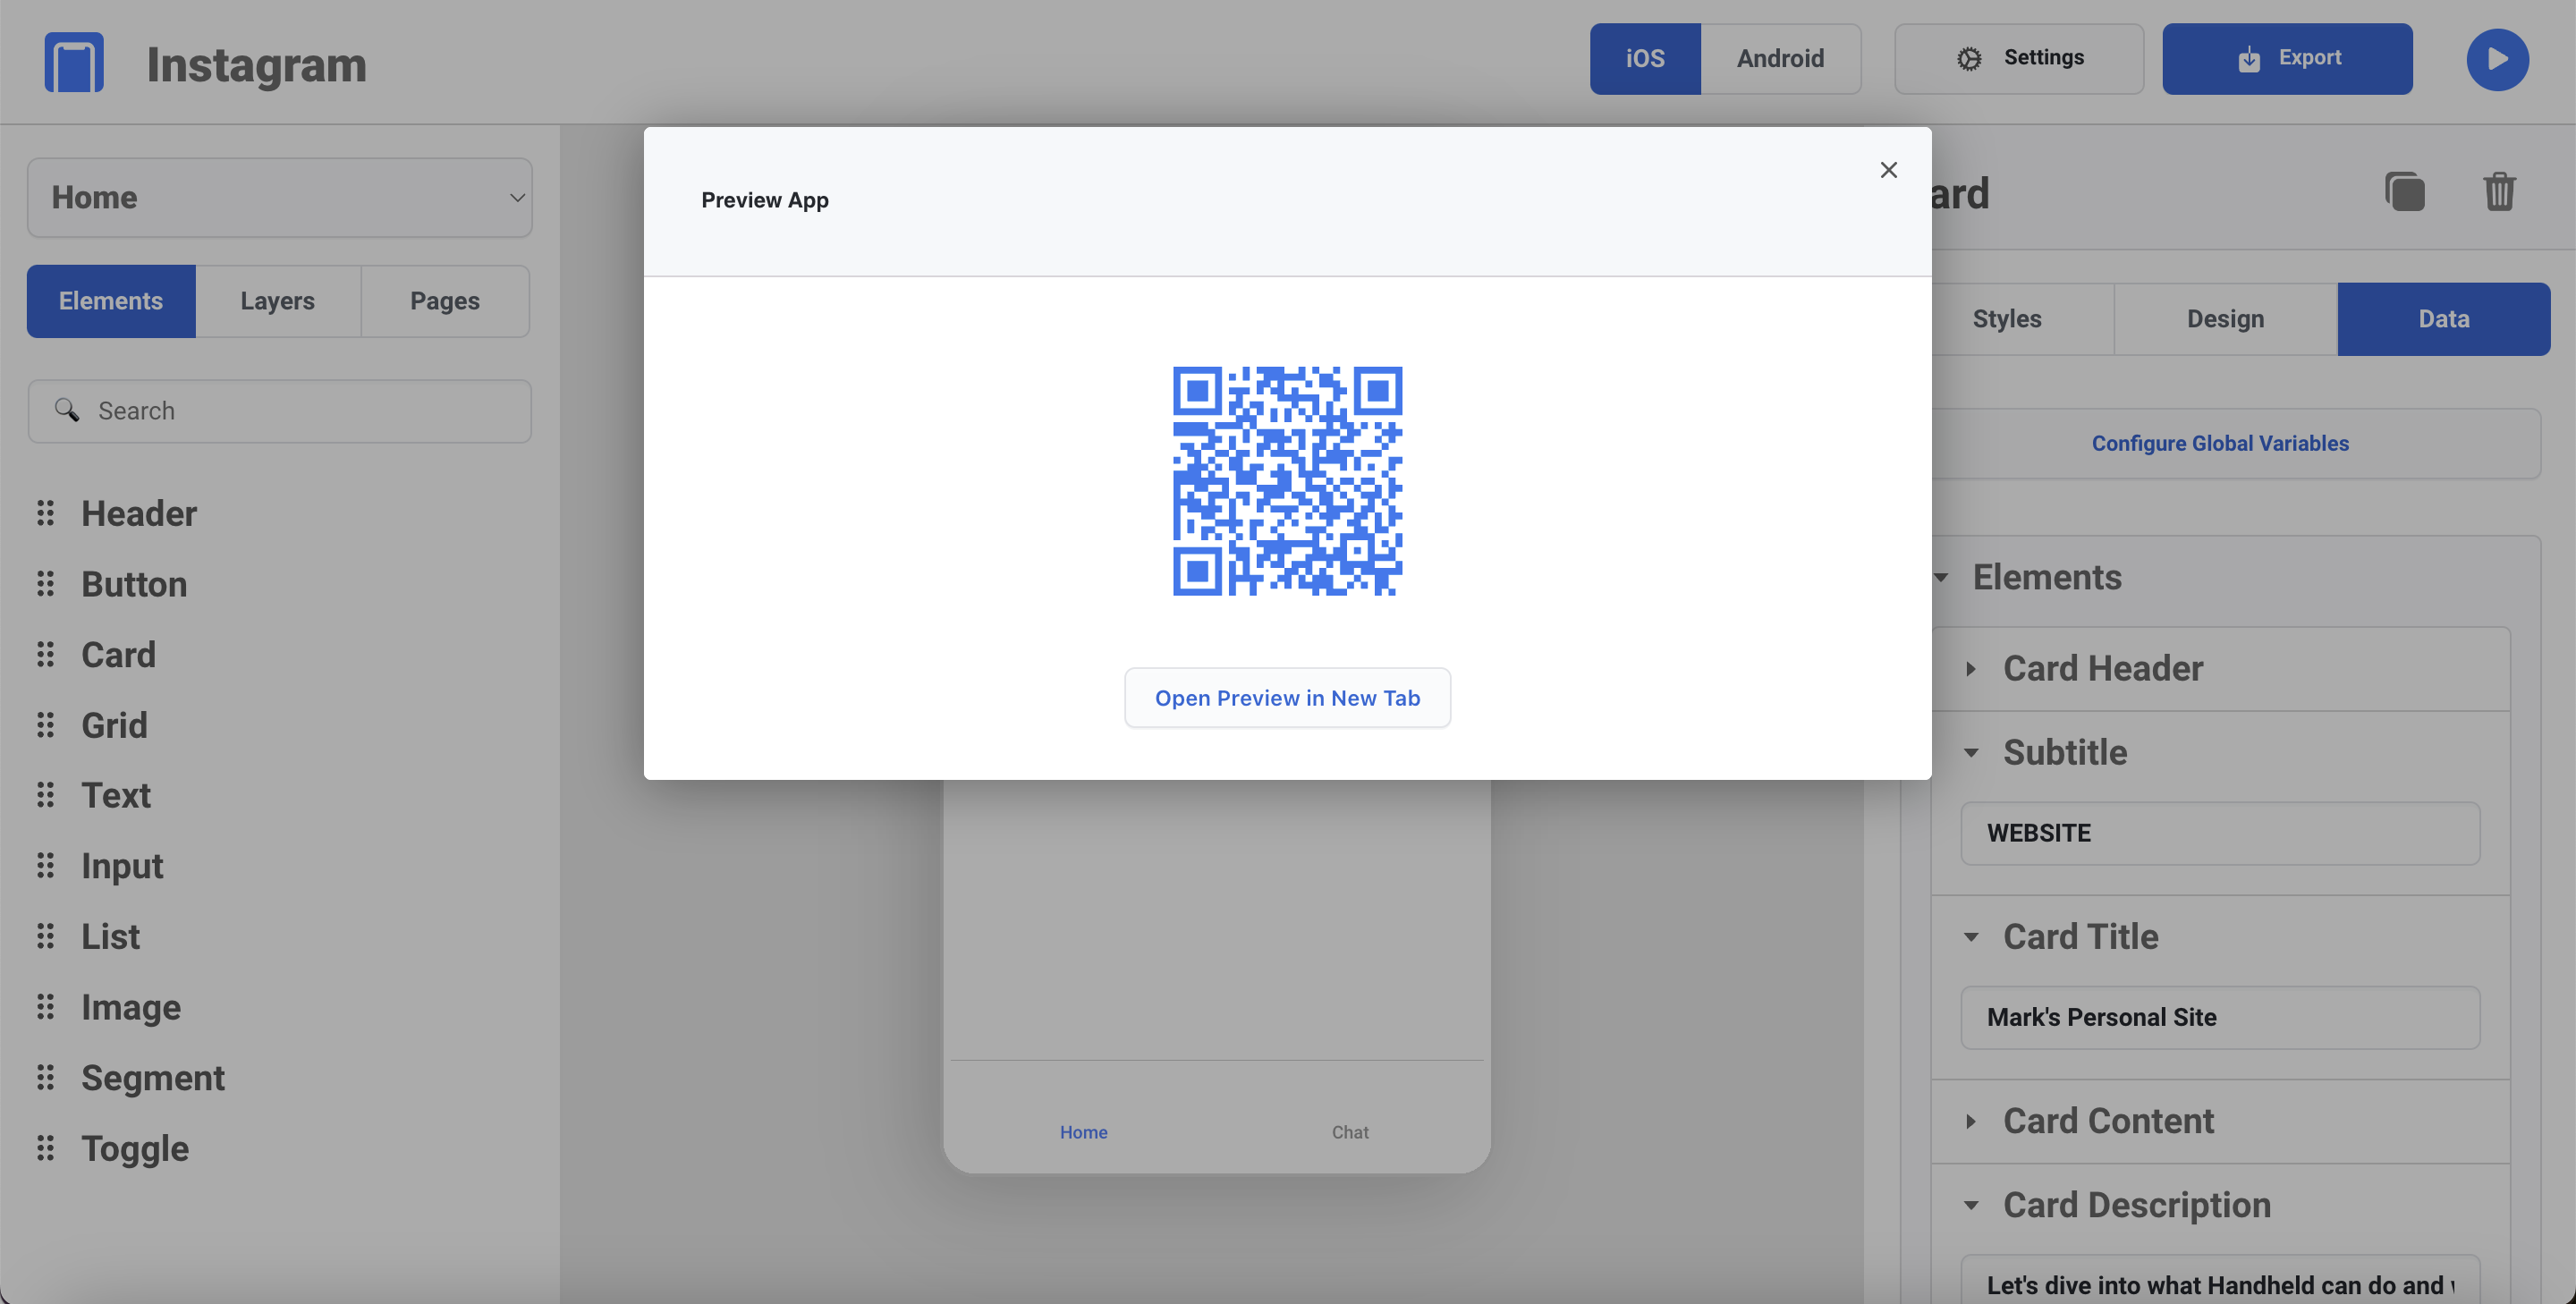Viewport: 2576px width, 1304px height.
Task: Grab the List drag handle
Action: [45, 936]
